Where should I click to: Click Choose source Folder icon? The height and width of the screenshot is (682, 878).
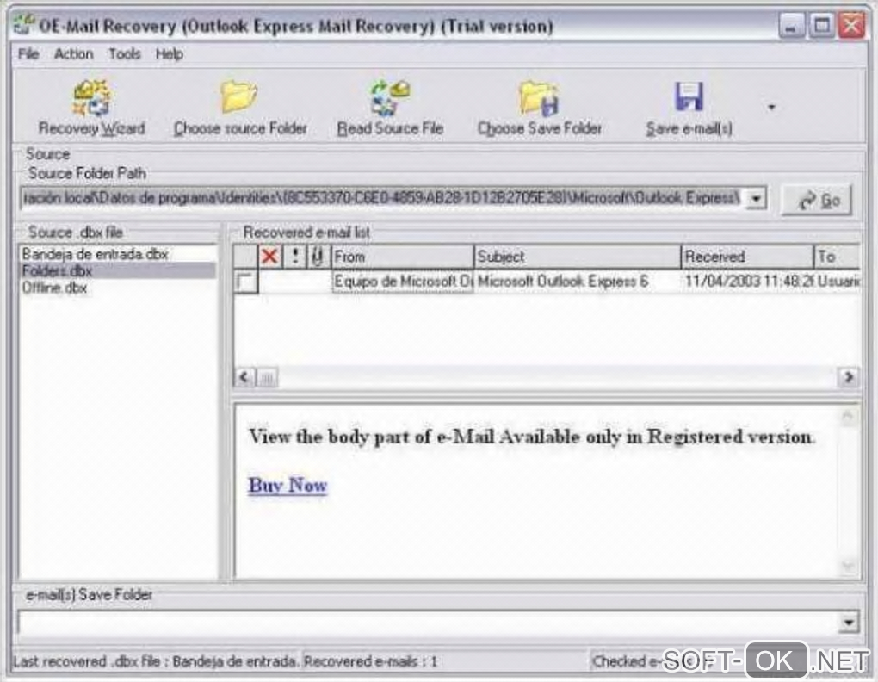pyautogui.click(x=239, y=96)
